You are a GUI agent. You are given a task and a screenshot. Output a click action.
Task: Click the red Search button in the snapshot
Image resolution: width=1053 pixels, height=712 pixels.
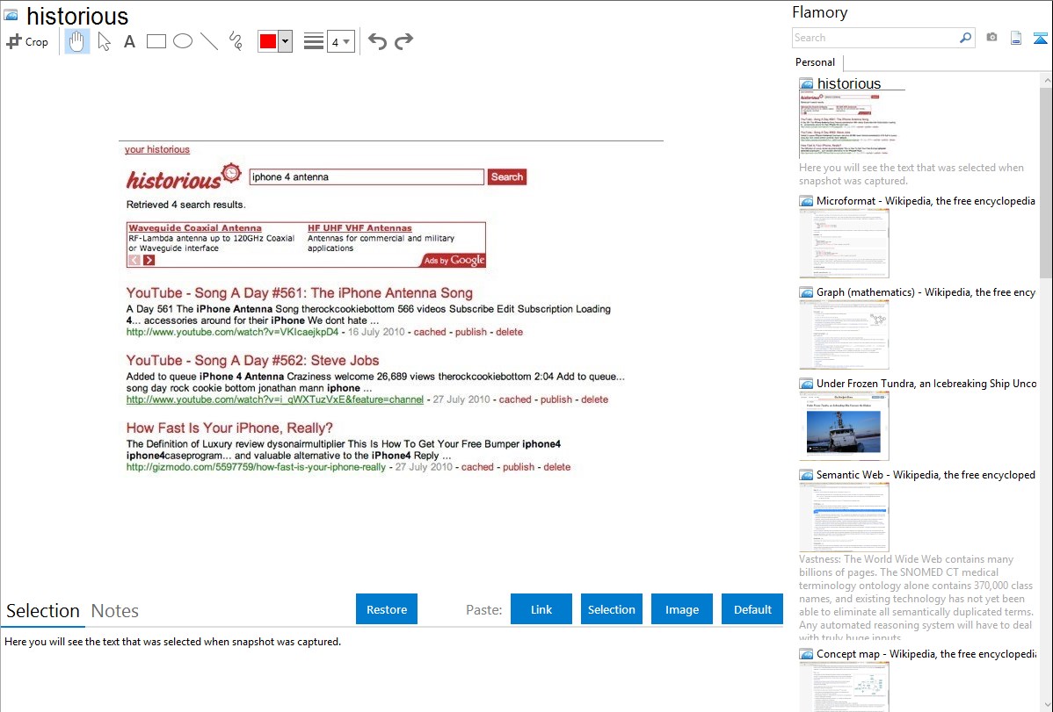[x=507, y=177]
